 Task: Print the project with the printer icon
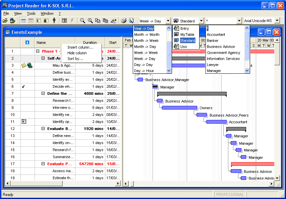click(x=124, y=21)
